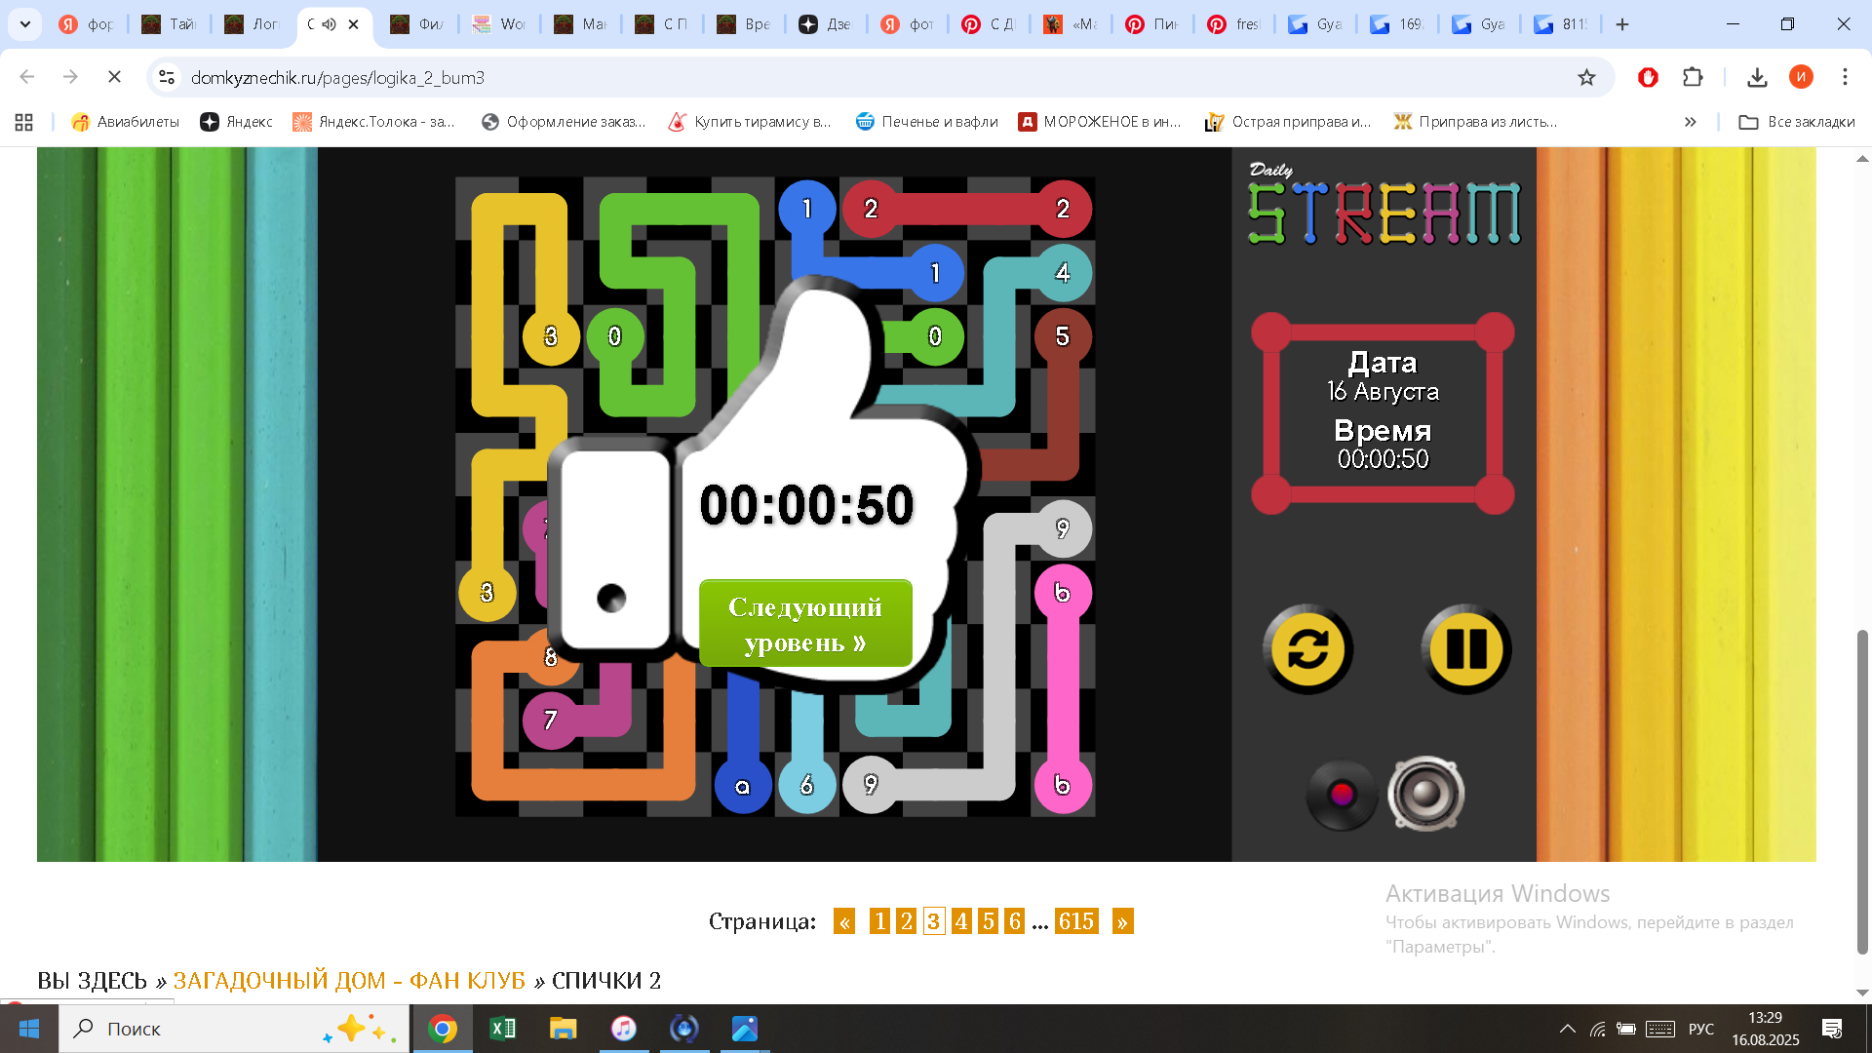The image size is (1872, 1053).
Task: Open File Explorer from the taskbar
Action: pos(564,1029)
